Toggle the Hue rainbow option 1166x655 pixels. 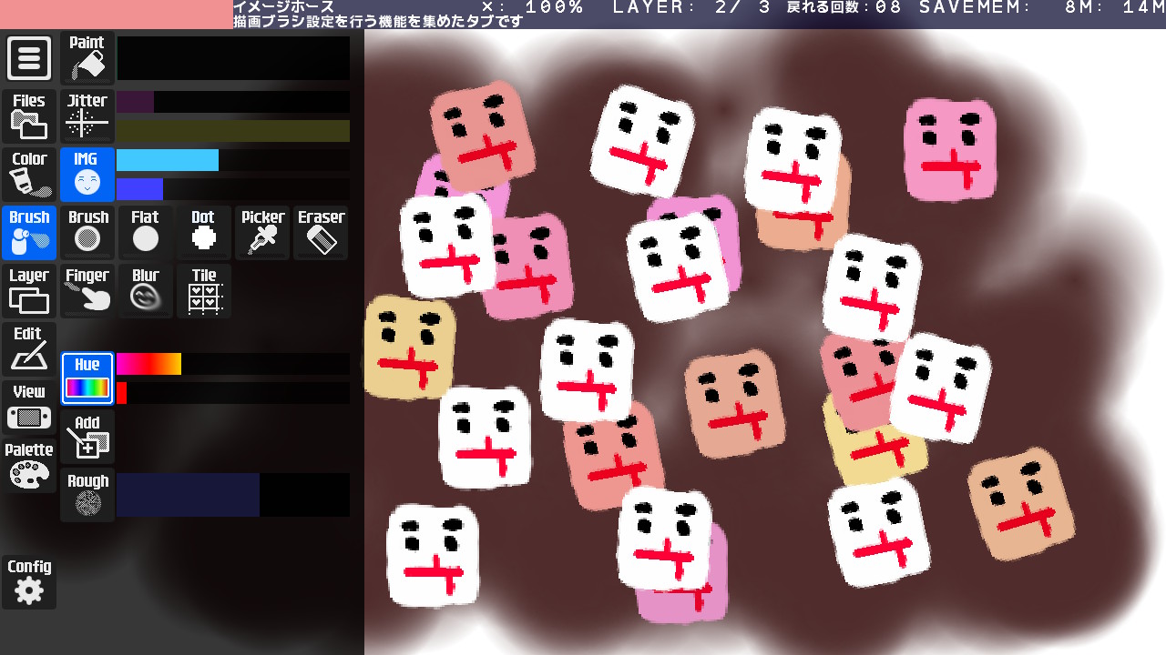pyautogui.click(x=87, y=378)
